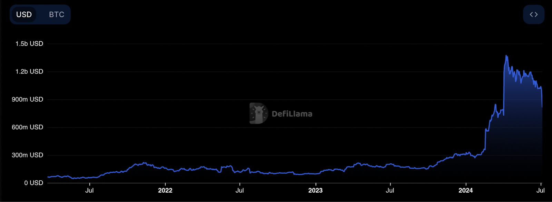Switch chart denomination to BTC
Image resolution: width=552 pixels, height=202 pixels.
57,14
